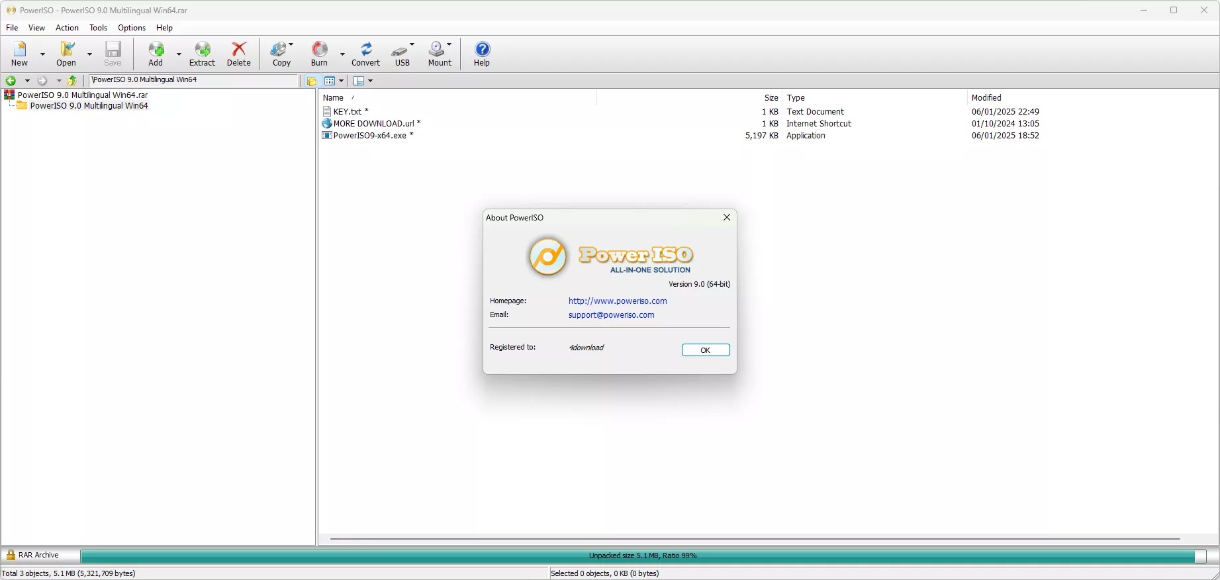Open the Help menu
This screenshot has width=1220, height=580.
click(x=164, y=28)
